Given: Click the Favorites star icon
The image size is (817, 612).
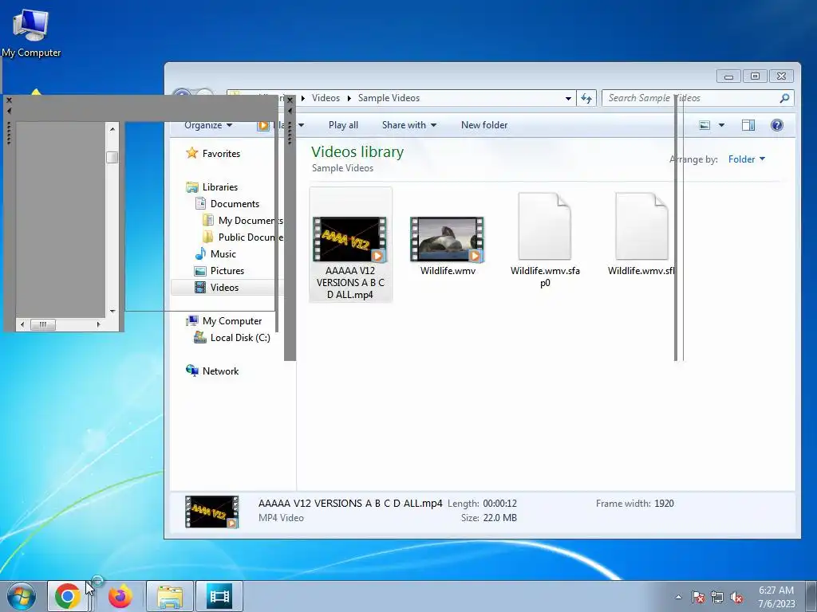Looking at the screenshot, I should point(191,153).
